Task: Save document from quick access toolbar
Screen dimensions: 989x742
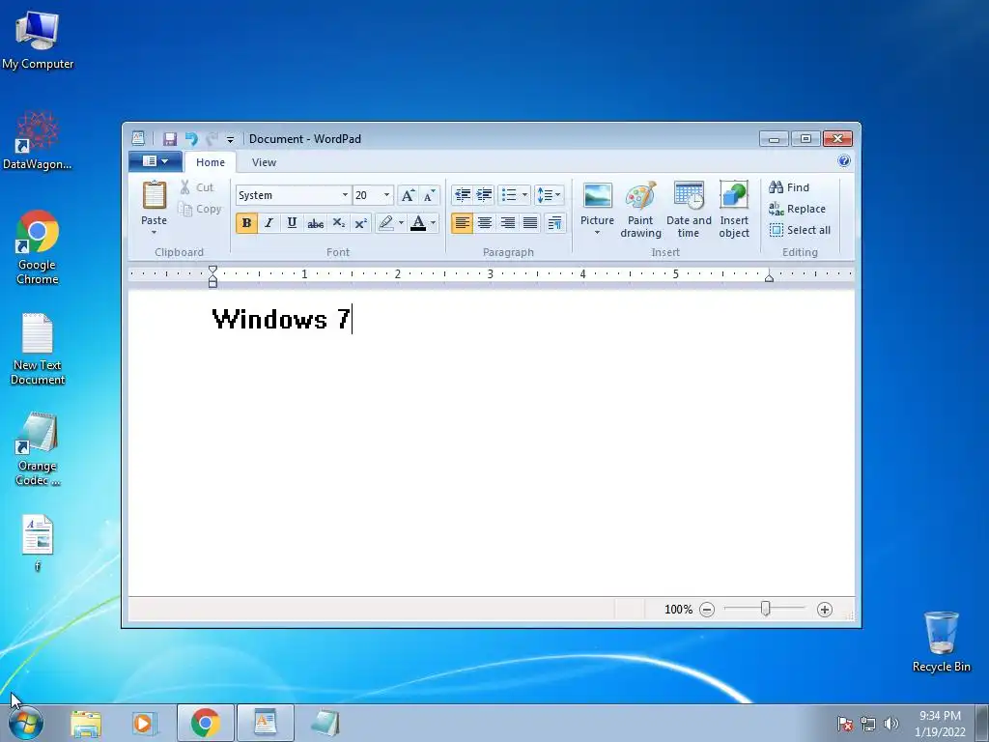Action: (170, 139)
